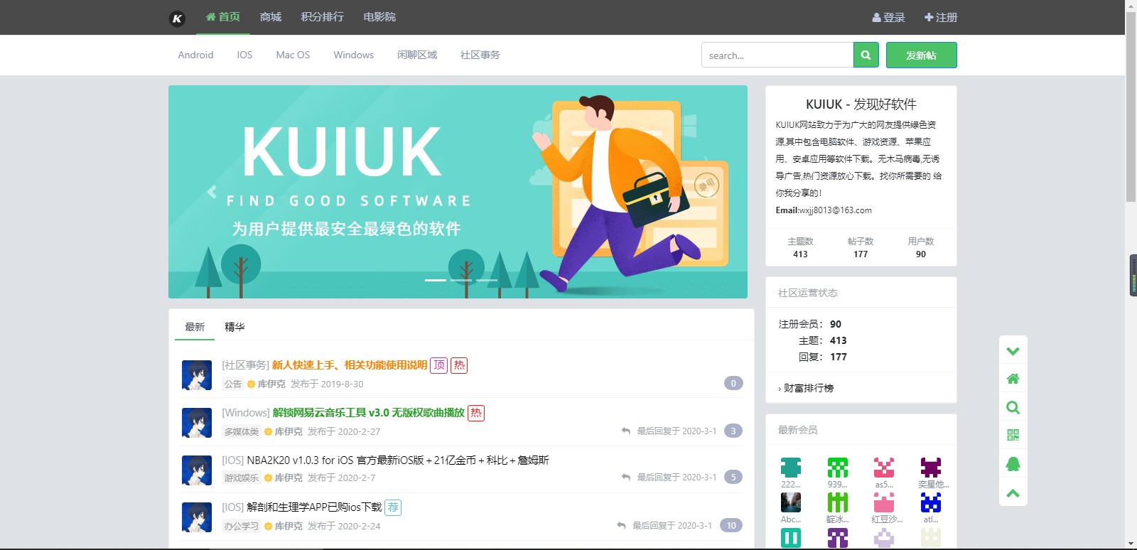Click the [Windows] tag on 网易云 post

[x=246, y=413]
